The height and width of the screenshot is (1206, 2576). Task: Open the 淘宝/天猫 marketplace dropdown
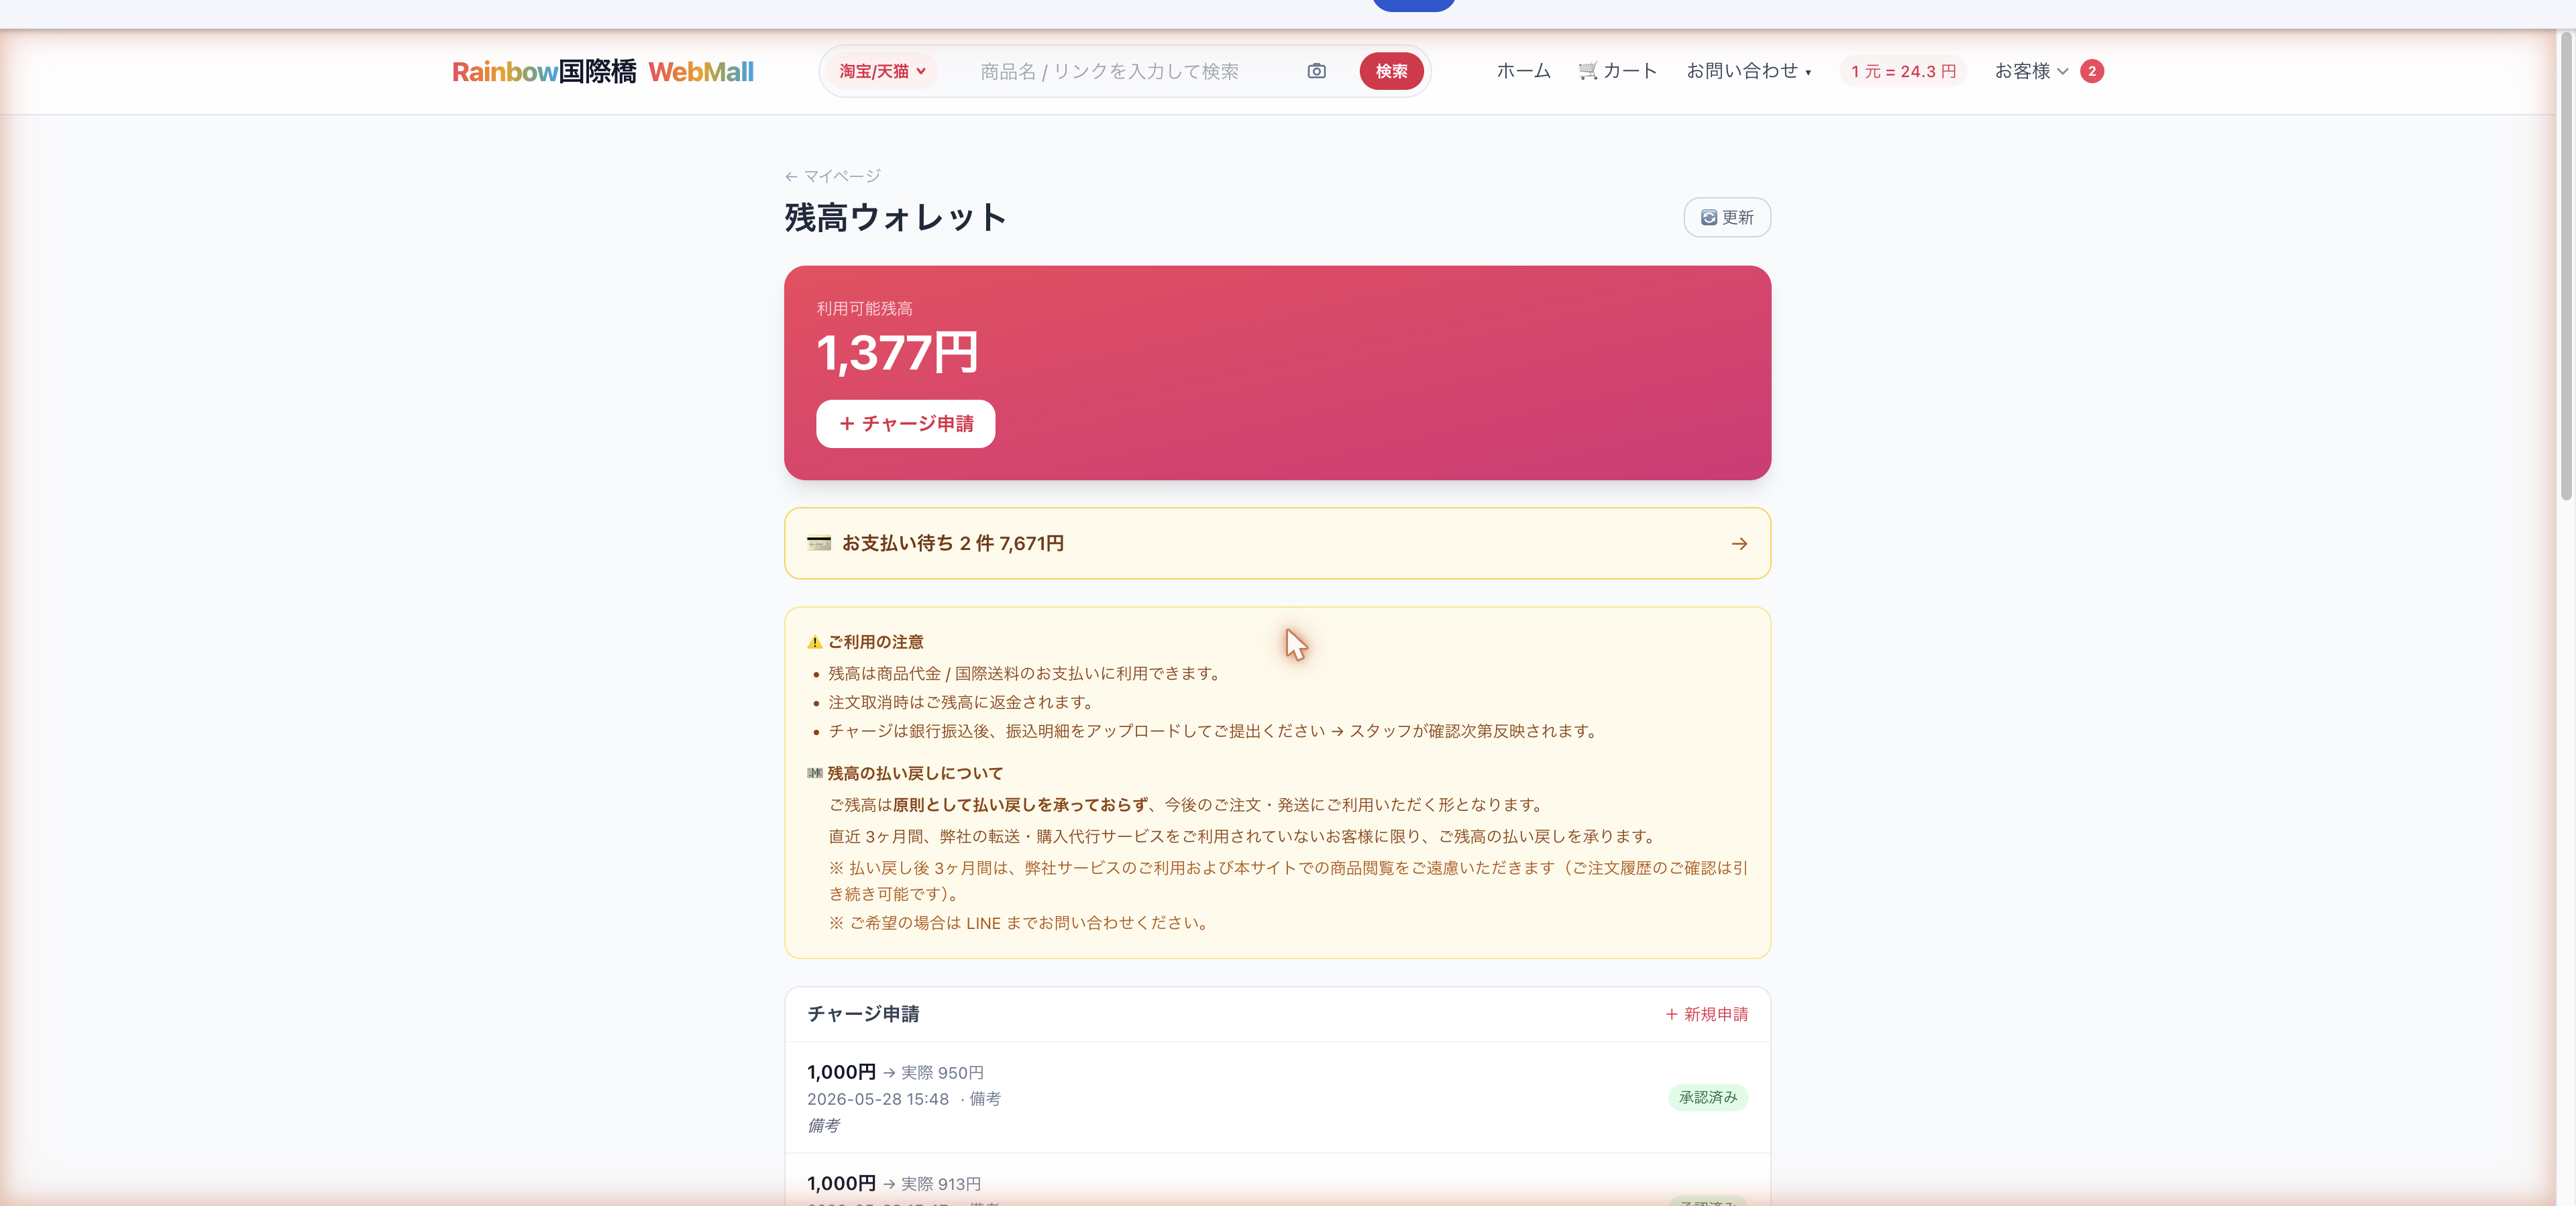(x=882, y=71)
